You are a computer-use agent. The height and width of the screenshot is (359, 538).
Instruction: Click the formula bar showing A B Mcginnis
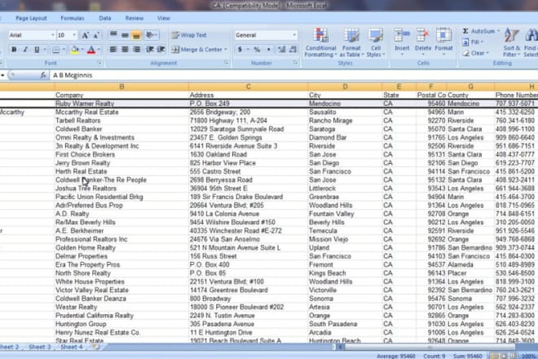pyautogui.click(x=293, y=75)
